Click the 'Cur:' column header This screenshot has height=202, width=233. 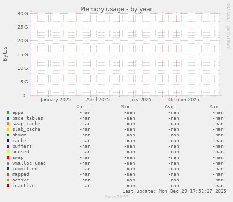[82, 107]
